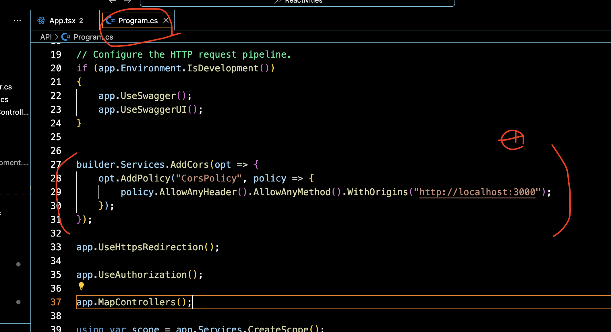This screenshot has height=332, width=611.
Task: Click the lightbulb quick-fix icon
Action: point(81,286)
